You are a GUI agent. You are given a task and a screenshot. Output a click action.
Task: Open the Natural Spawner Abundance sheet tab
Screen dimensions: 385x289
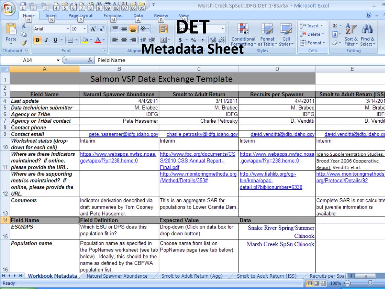(x=117, y=276)
